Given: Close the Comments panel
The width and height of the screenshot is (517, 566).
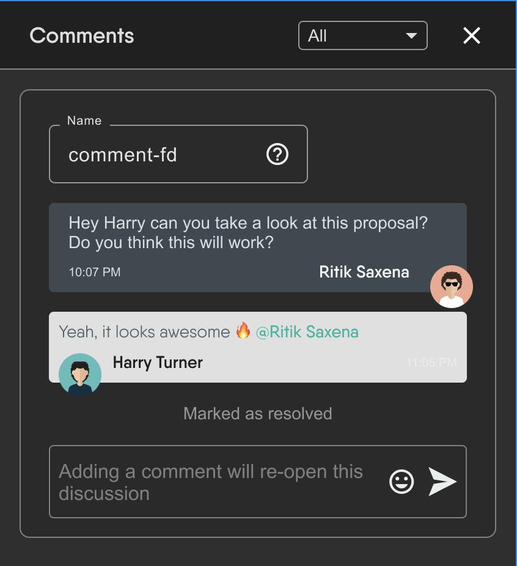Looking at the screenshot, I should (471, 35).
